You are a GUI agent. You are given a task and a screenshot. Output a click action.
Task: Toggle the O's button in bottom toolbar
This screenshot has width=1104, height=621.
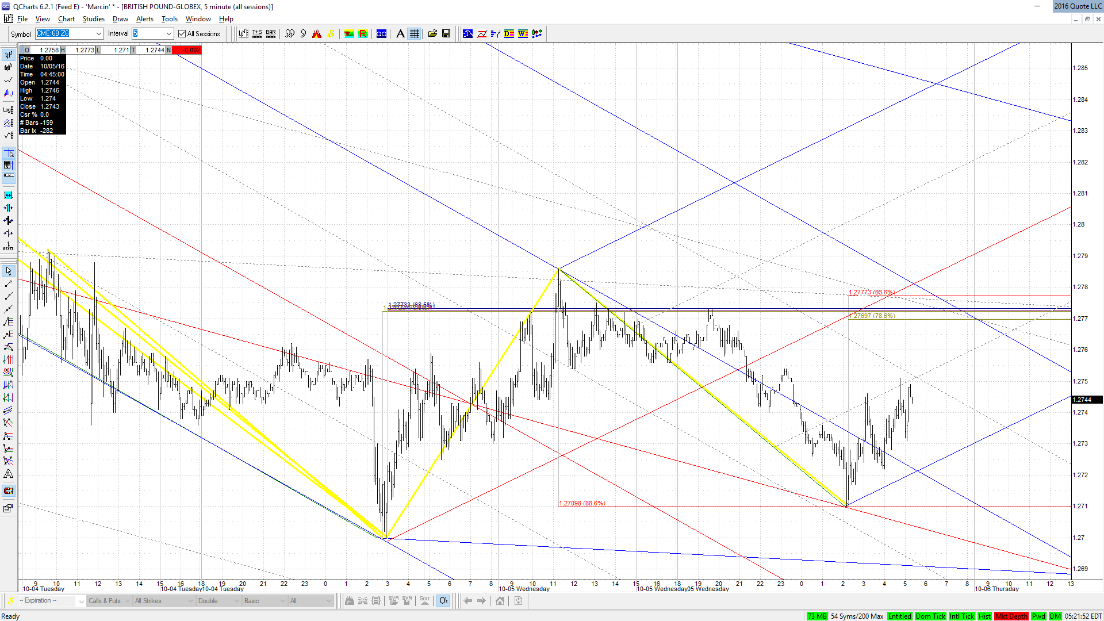443,601
